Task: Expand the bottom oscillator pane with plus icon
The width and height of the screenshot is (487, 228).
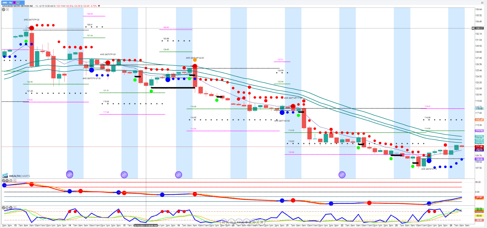Action: 15,208
